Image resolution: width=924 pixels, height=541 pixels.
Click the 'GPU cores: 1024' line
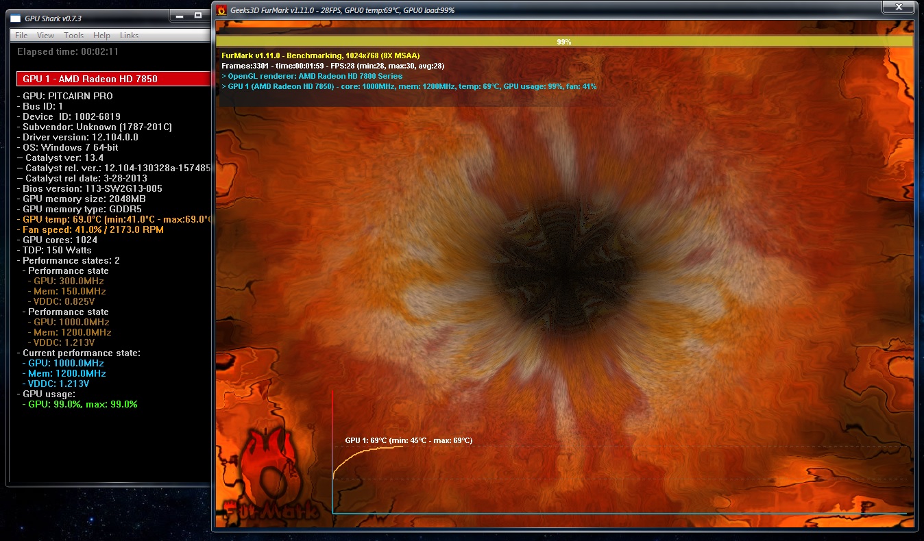coord(57,240)
